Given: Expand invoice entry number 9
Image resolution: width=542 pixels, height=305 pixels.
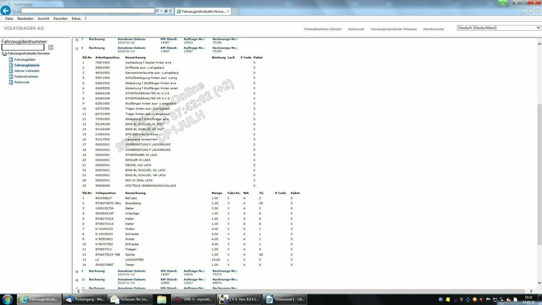Looking at the screenshot, I should click(77, 271).
